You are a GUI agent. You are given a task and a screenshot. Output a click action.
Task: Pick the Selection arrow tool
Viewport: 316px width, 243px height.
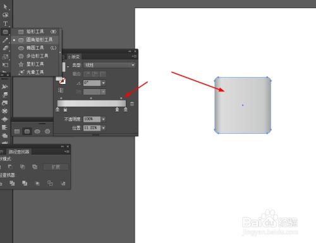[x=5, y=7]
